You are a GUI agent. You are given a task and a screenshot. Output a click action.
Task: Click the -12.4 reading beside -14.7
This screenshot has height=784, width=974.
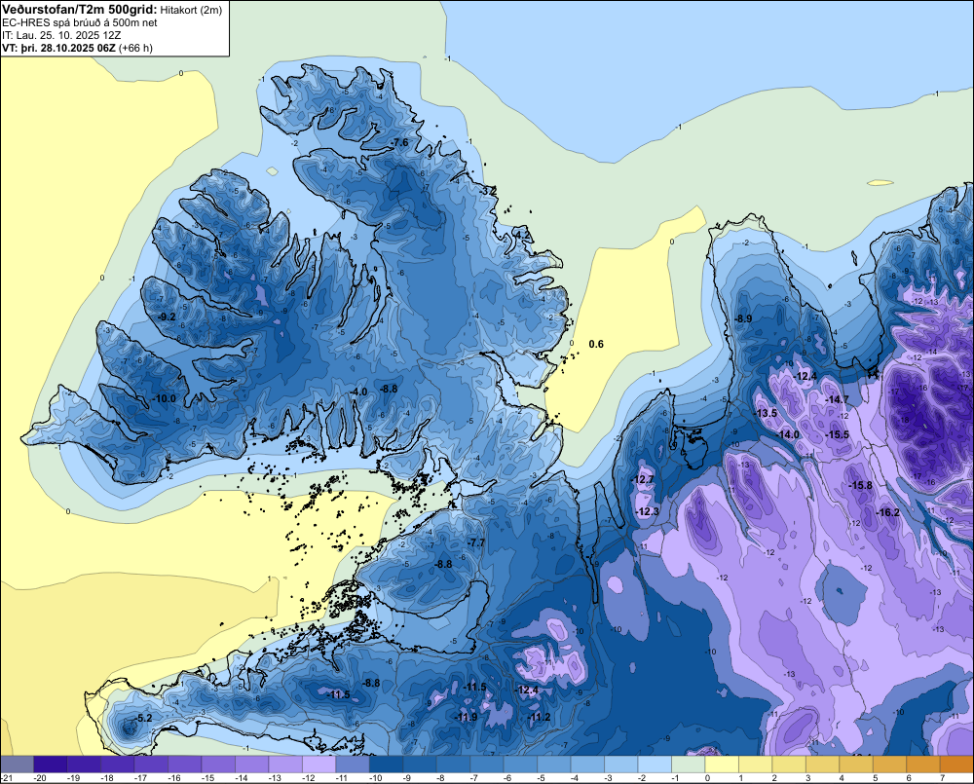click(x=806, y=377)
